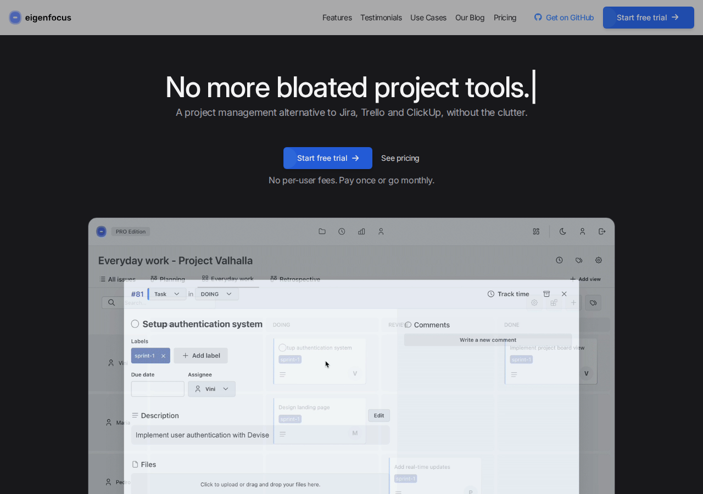
Task: Click the blue app logo beside PRO Edition
Action: click(x=102, y=232)
